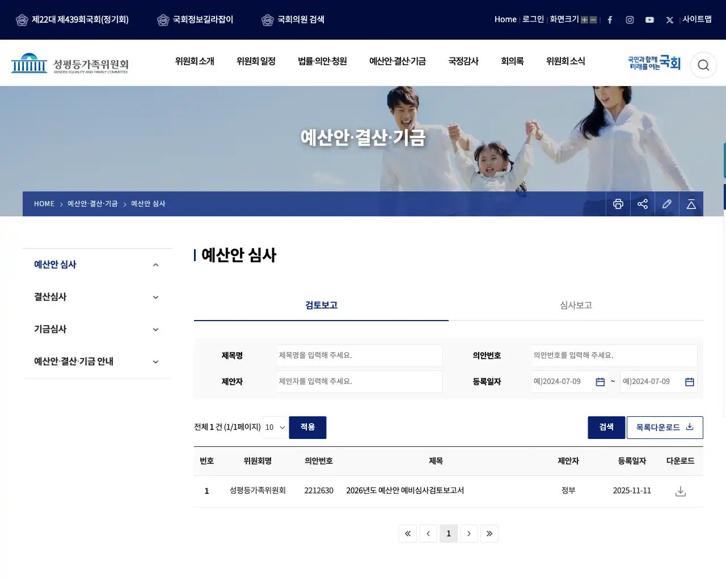Focus the 제목명 input field
The image size is (726, 580).
[x=360, y=356]
